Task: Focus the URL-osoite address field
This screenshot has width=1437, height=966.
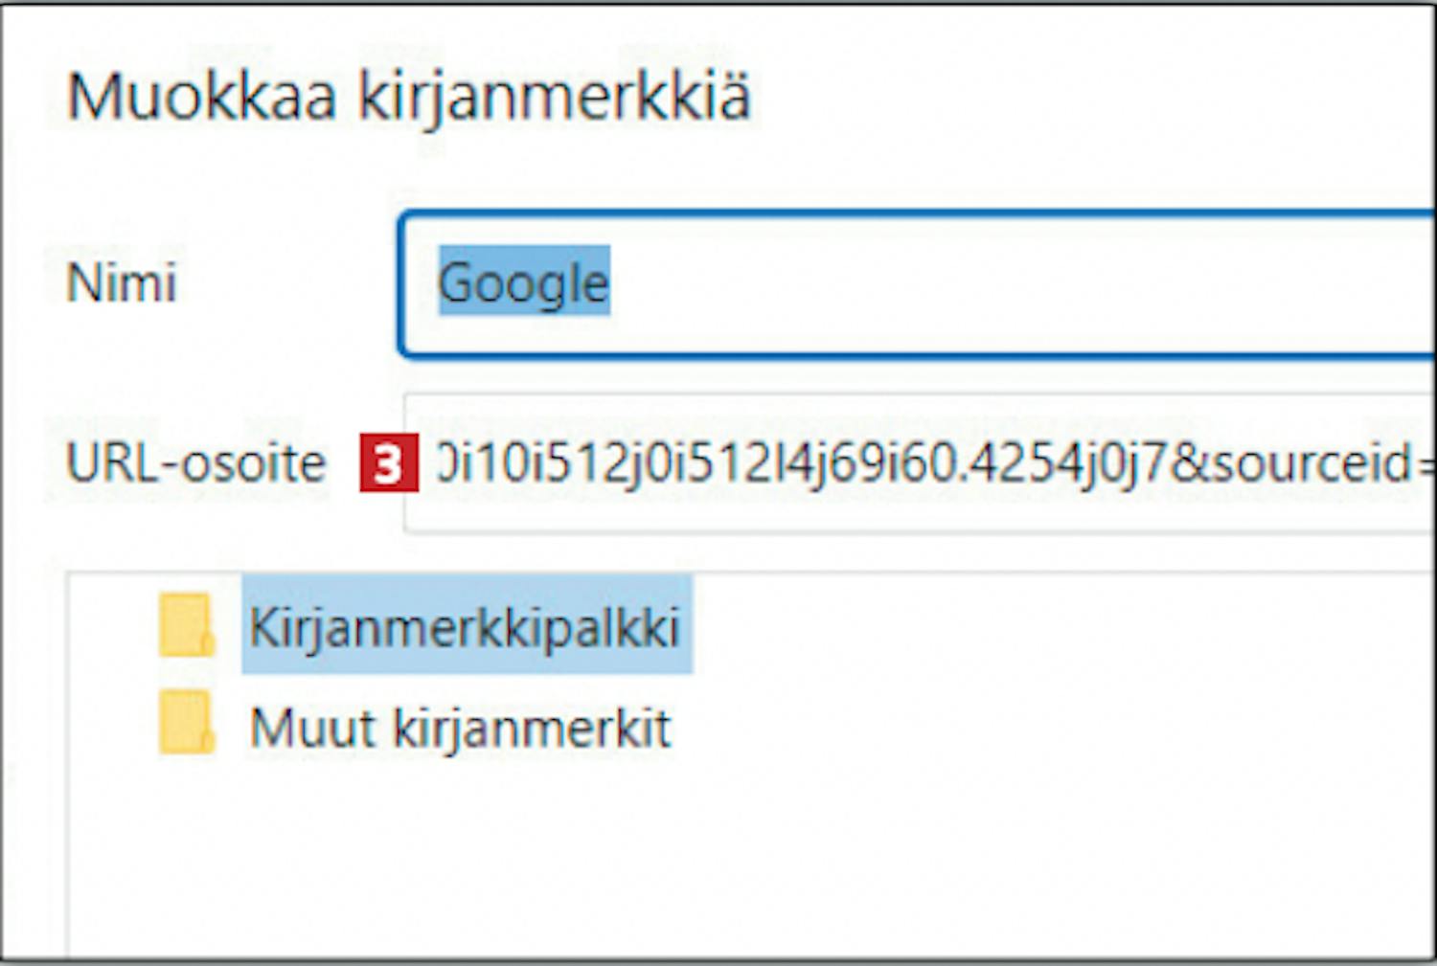Action: tap(920, 462)
